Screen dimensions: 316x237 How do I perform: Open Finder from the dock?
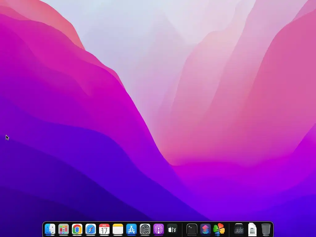50,229
